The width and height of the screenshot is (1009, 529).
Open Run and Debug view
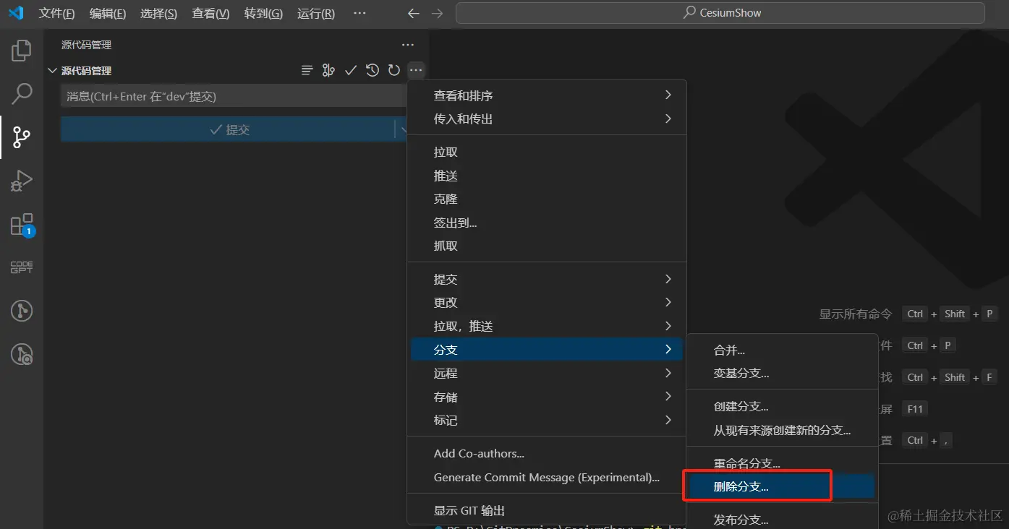[x=22, y=181]
